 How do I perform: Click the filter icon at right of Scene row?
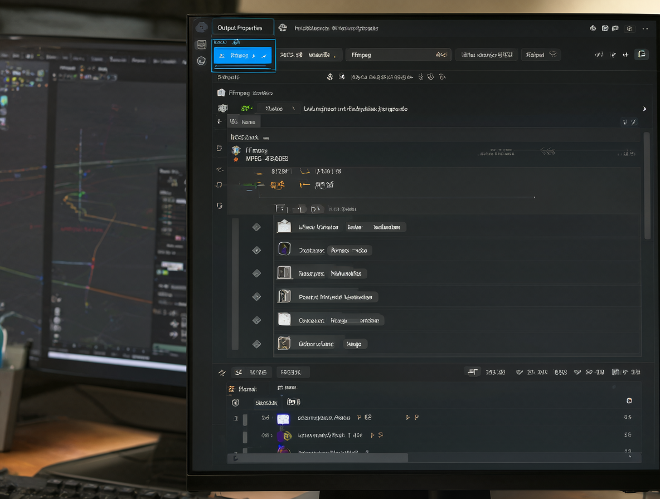pos(625,122)
